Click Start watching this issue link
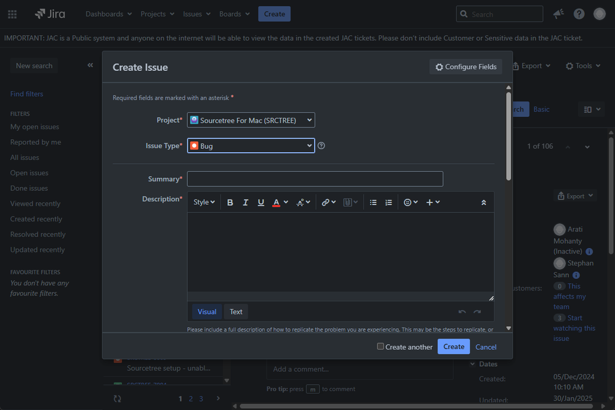Screen dimensions: 615x410 click(x=574, y=328)
